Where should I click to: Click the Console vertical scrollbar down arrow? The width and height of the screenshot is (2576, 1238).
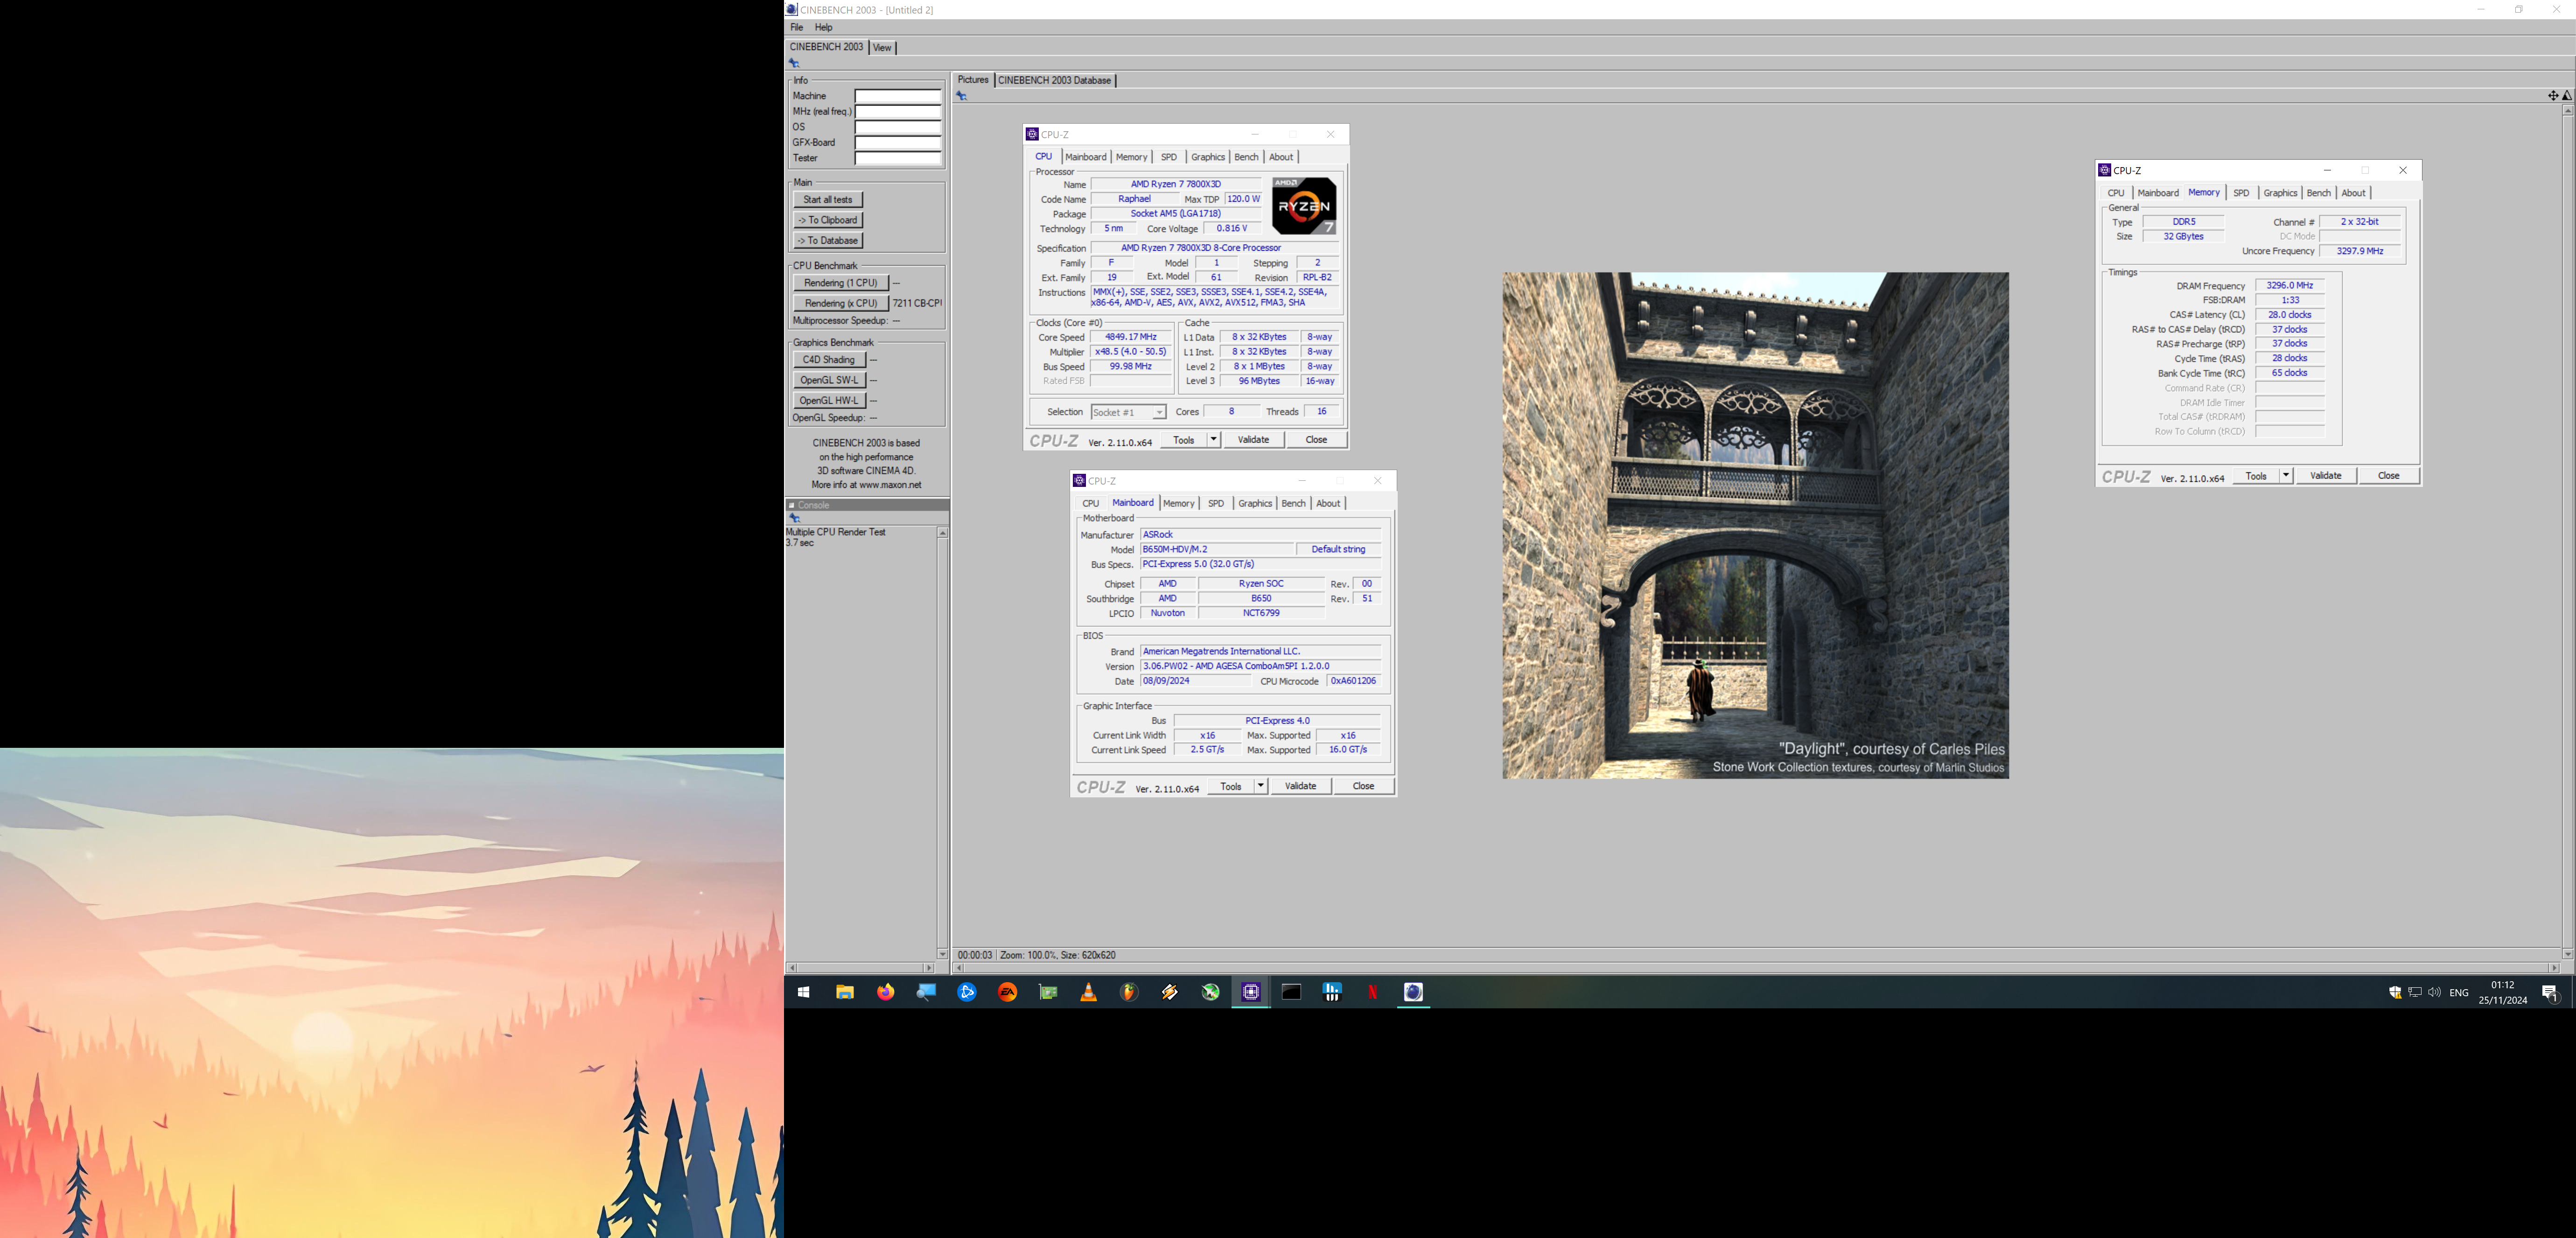(942, 954)
